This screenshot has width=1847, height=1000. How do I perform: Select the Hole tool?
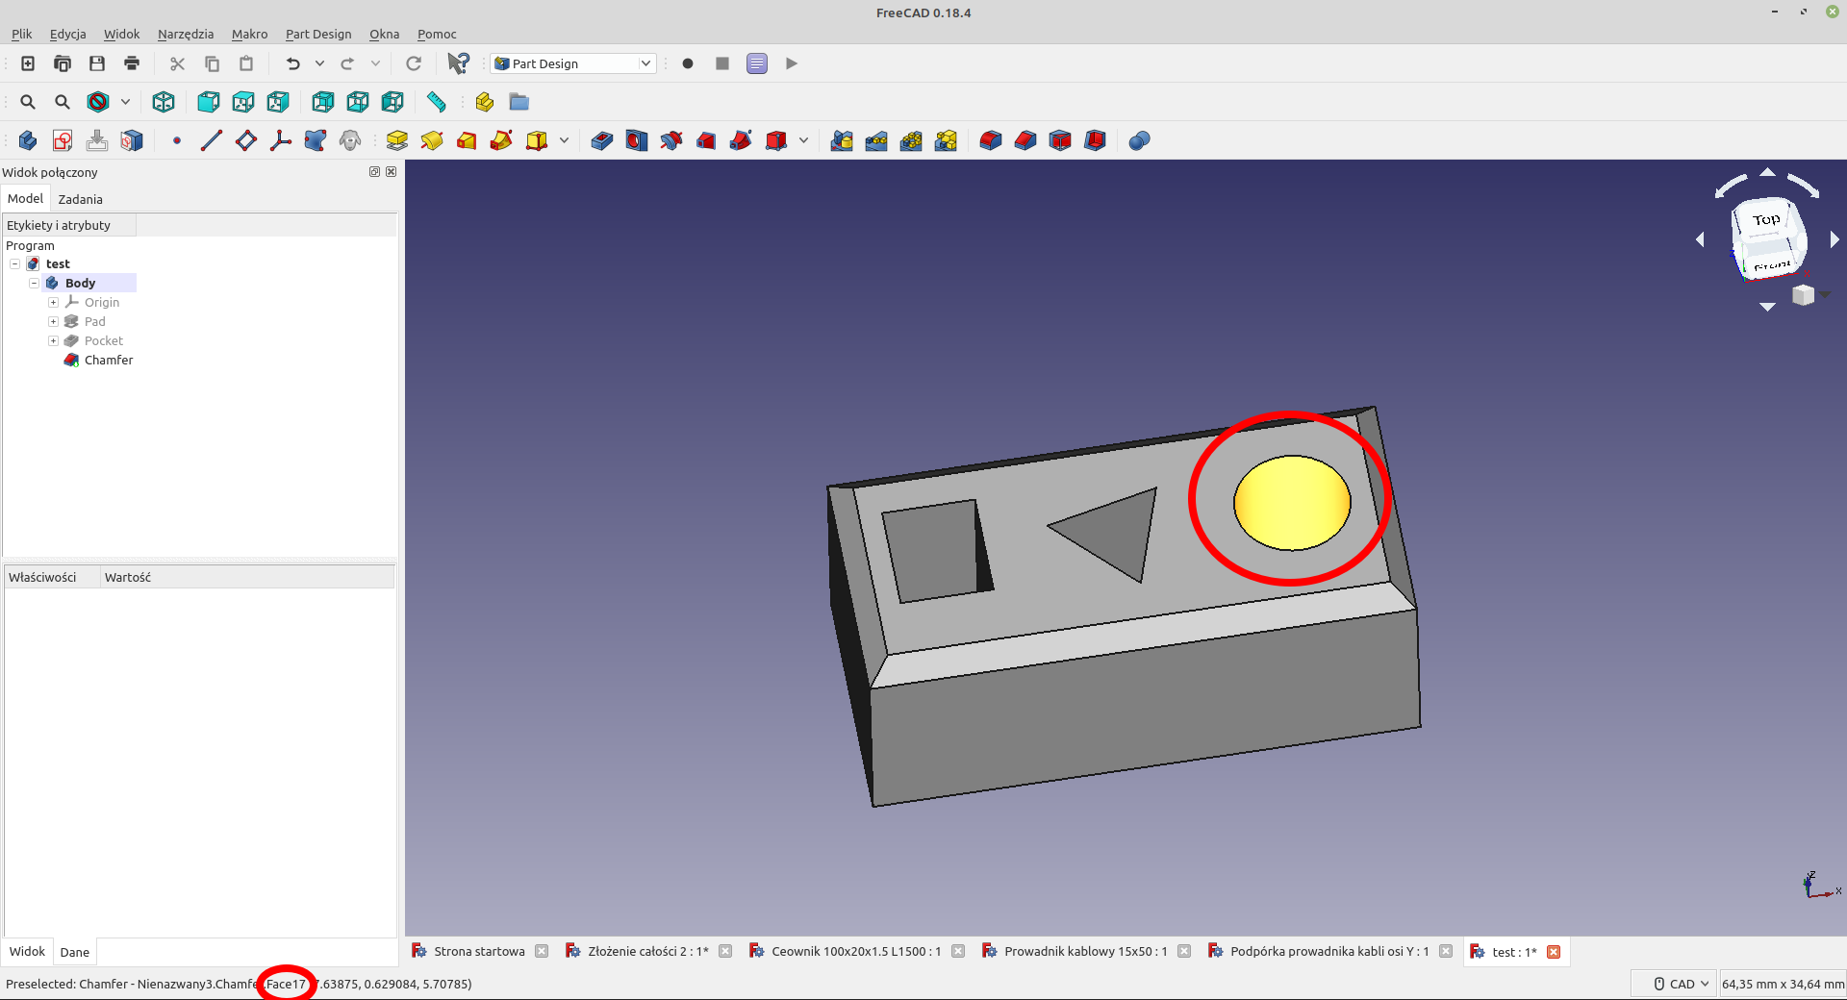(637, 140)
